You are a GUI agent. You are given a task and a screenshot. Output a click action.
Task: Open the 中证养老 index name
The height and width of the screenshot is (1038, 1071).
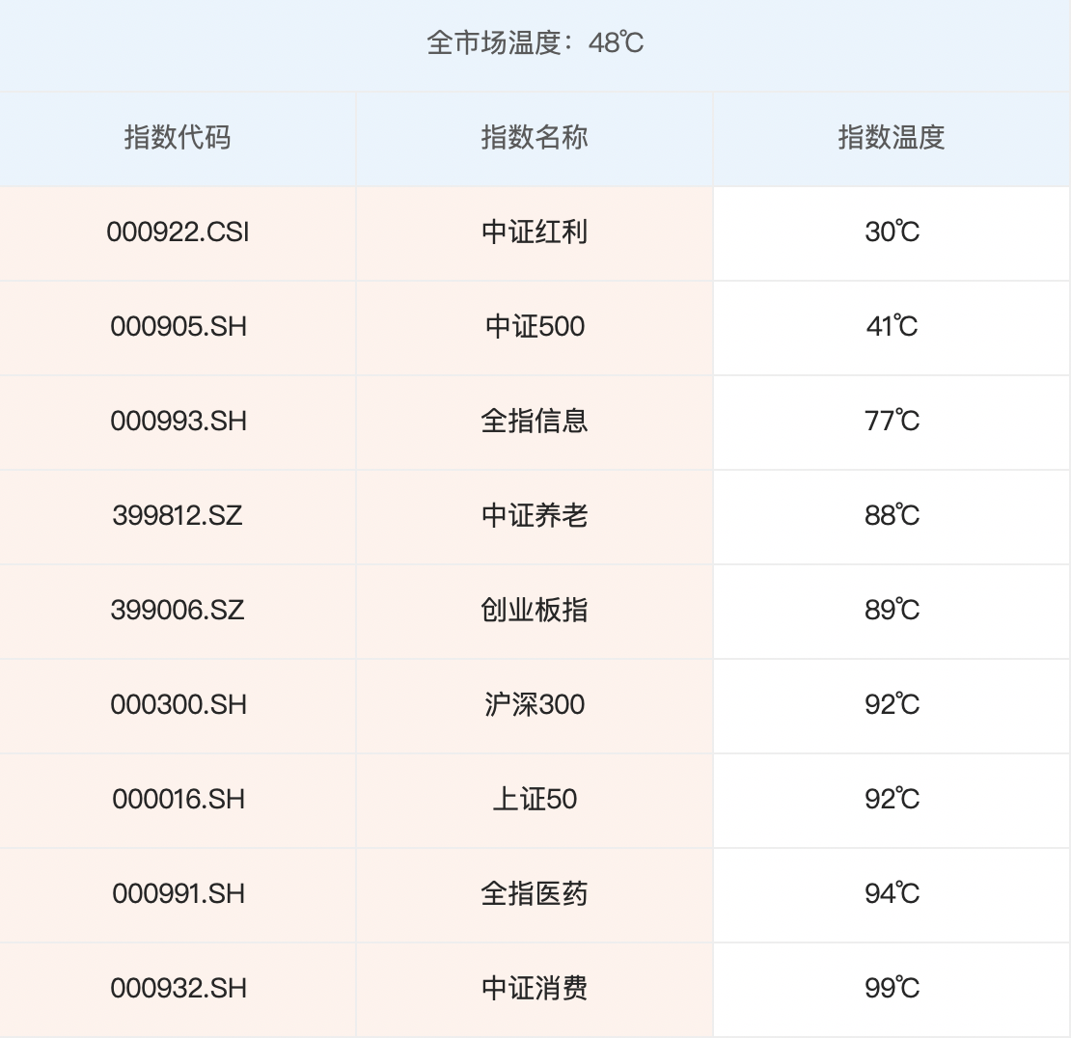(535, 516)
